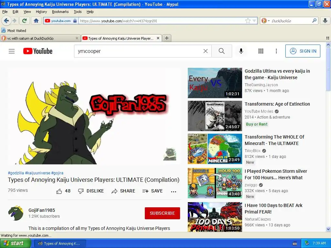Open the Help menu
Image resolution: width=331 pixels, height=248 pixels.
point(90,12)
